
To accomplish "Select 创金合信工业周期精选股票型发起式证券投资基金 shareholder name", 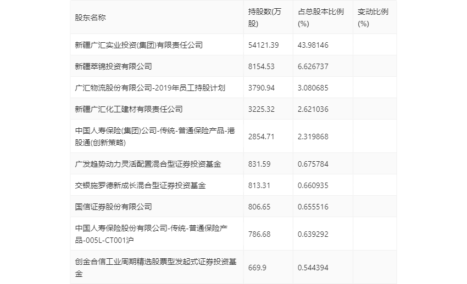I will 156,268.
